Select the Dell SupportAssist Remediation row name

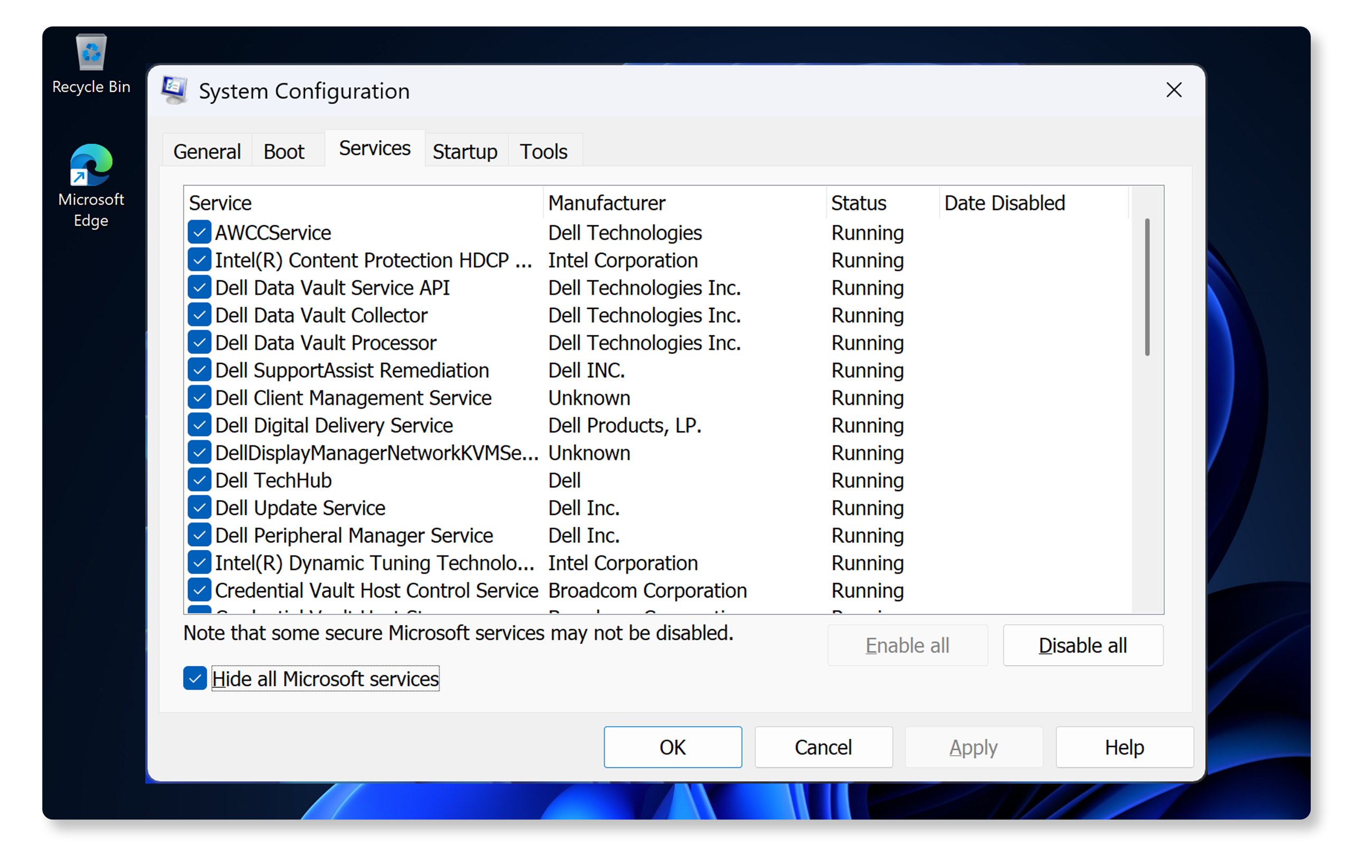pos(351,371)
